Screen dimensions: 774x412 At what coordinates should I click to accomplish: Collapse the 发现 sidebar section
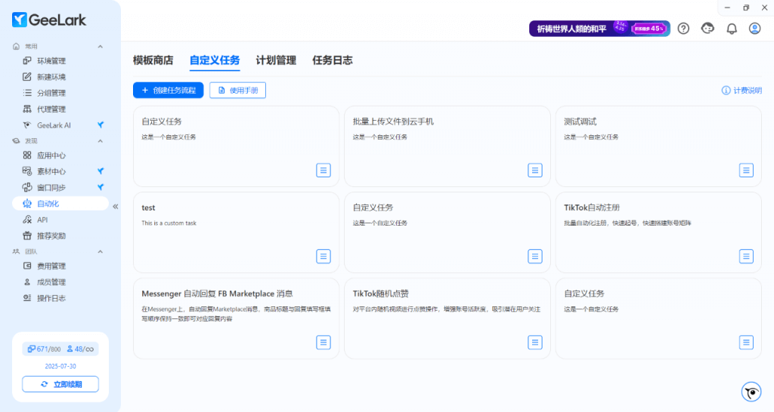tap(101, 141)
